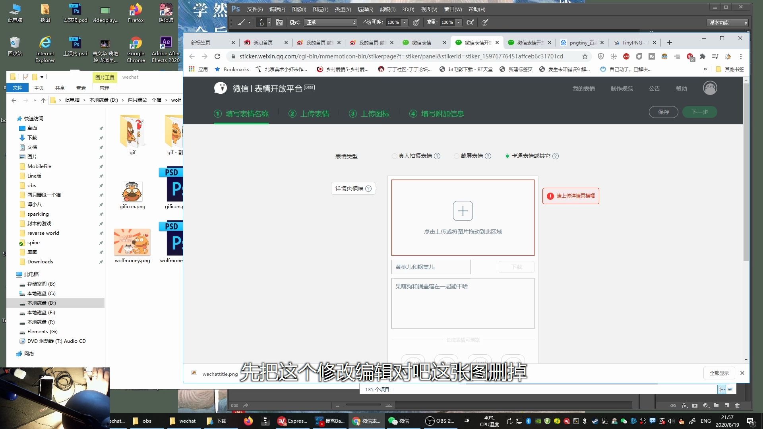Viewport: 763px width, 429px height.
Task: Go up one folder level in Explorer
Action: tap(43, 100)
